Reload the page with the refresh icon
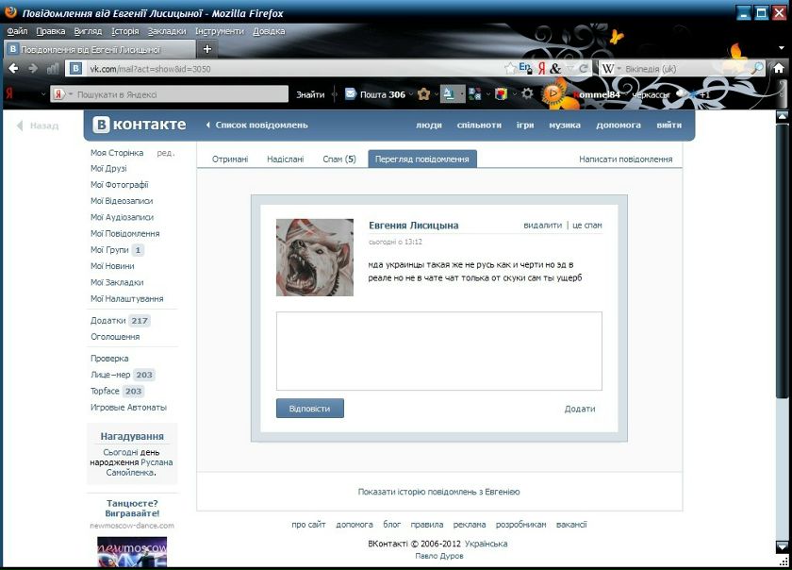The height and width of the screenshot is (570, 792). (x=585, y=69)
